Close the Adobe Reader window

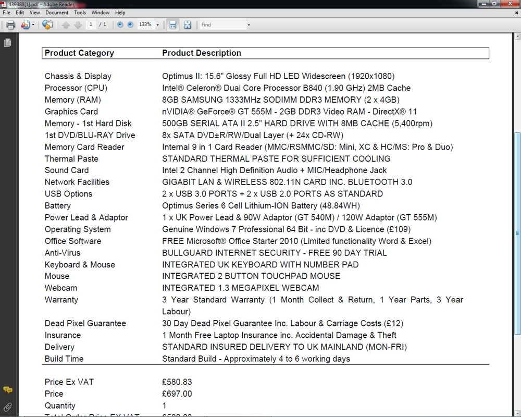pos(511,4)
